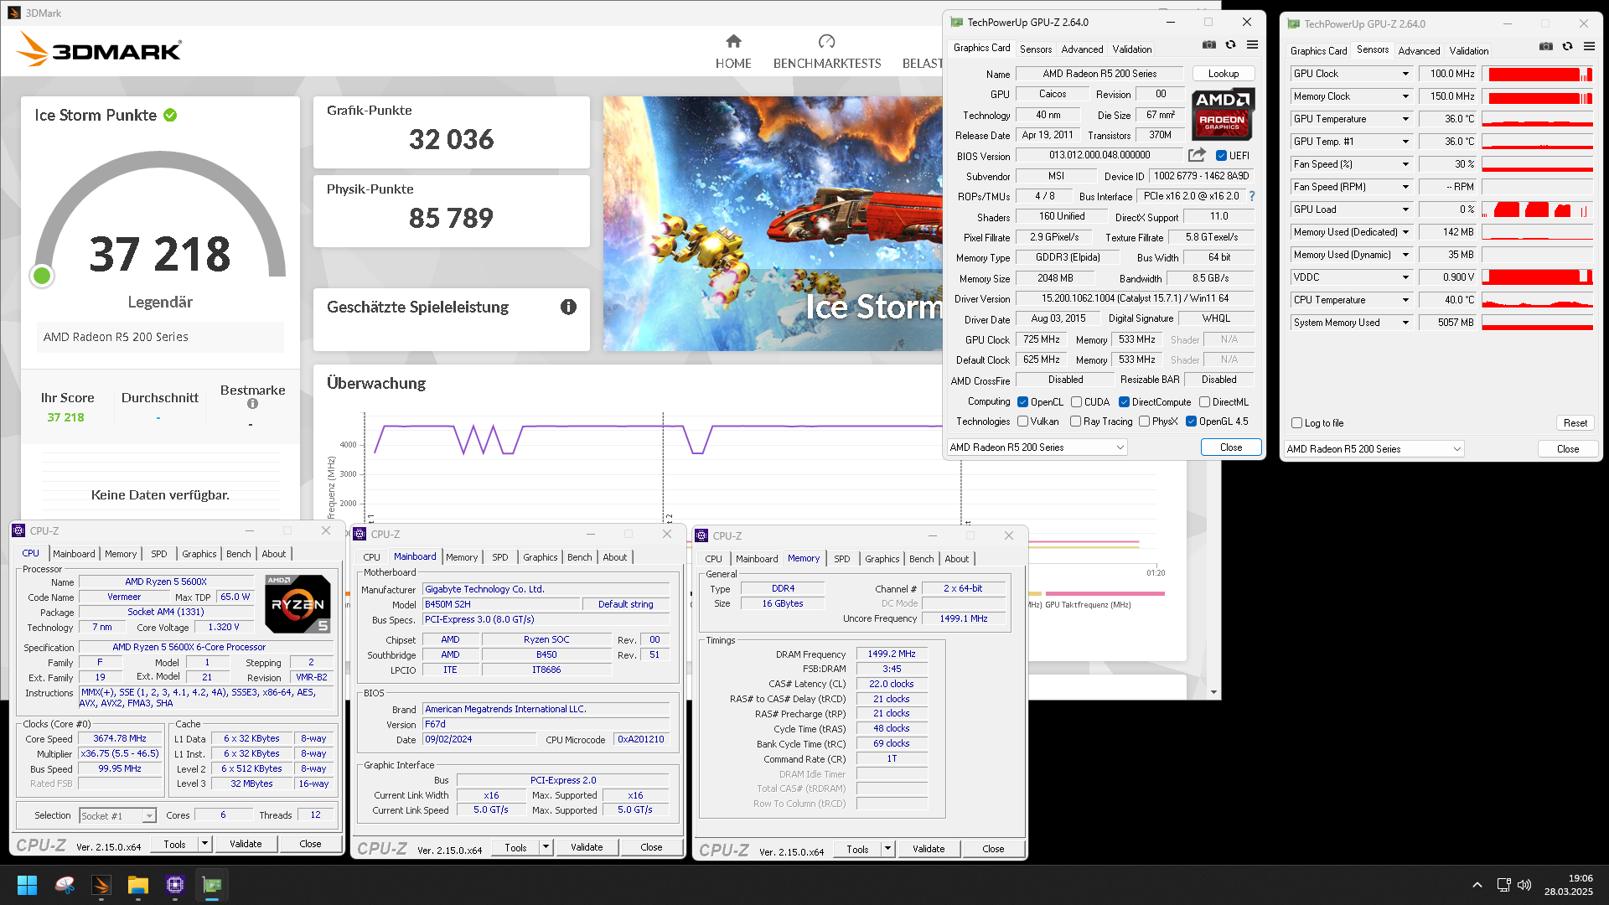Click the volume icon in the system tray
Viewport: 1609px width, 905px height.
click(x=1524, y=885)
